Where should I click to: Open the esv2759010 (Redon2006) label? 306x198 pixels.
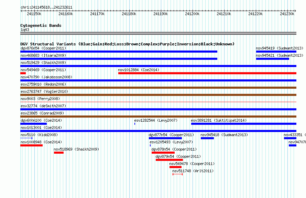click(x=43, y=84)
